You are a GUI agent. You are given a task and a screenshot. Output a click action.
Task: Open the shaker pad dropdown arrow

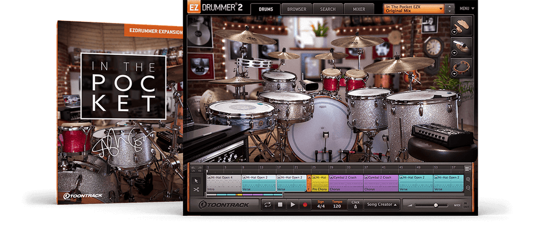[455, 53]
